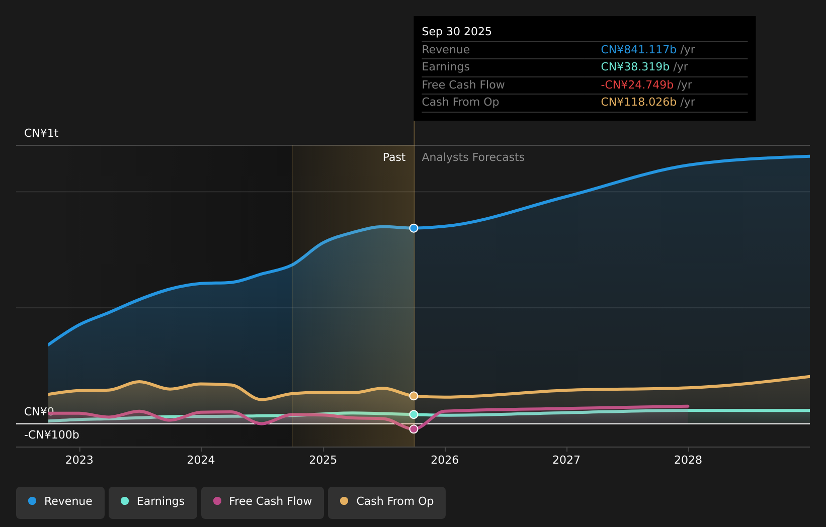Toggle Cash From Op legend item
The image size is (826, 527).
pyautogui.click(x=386, y=502)
